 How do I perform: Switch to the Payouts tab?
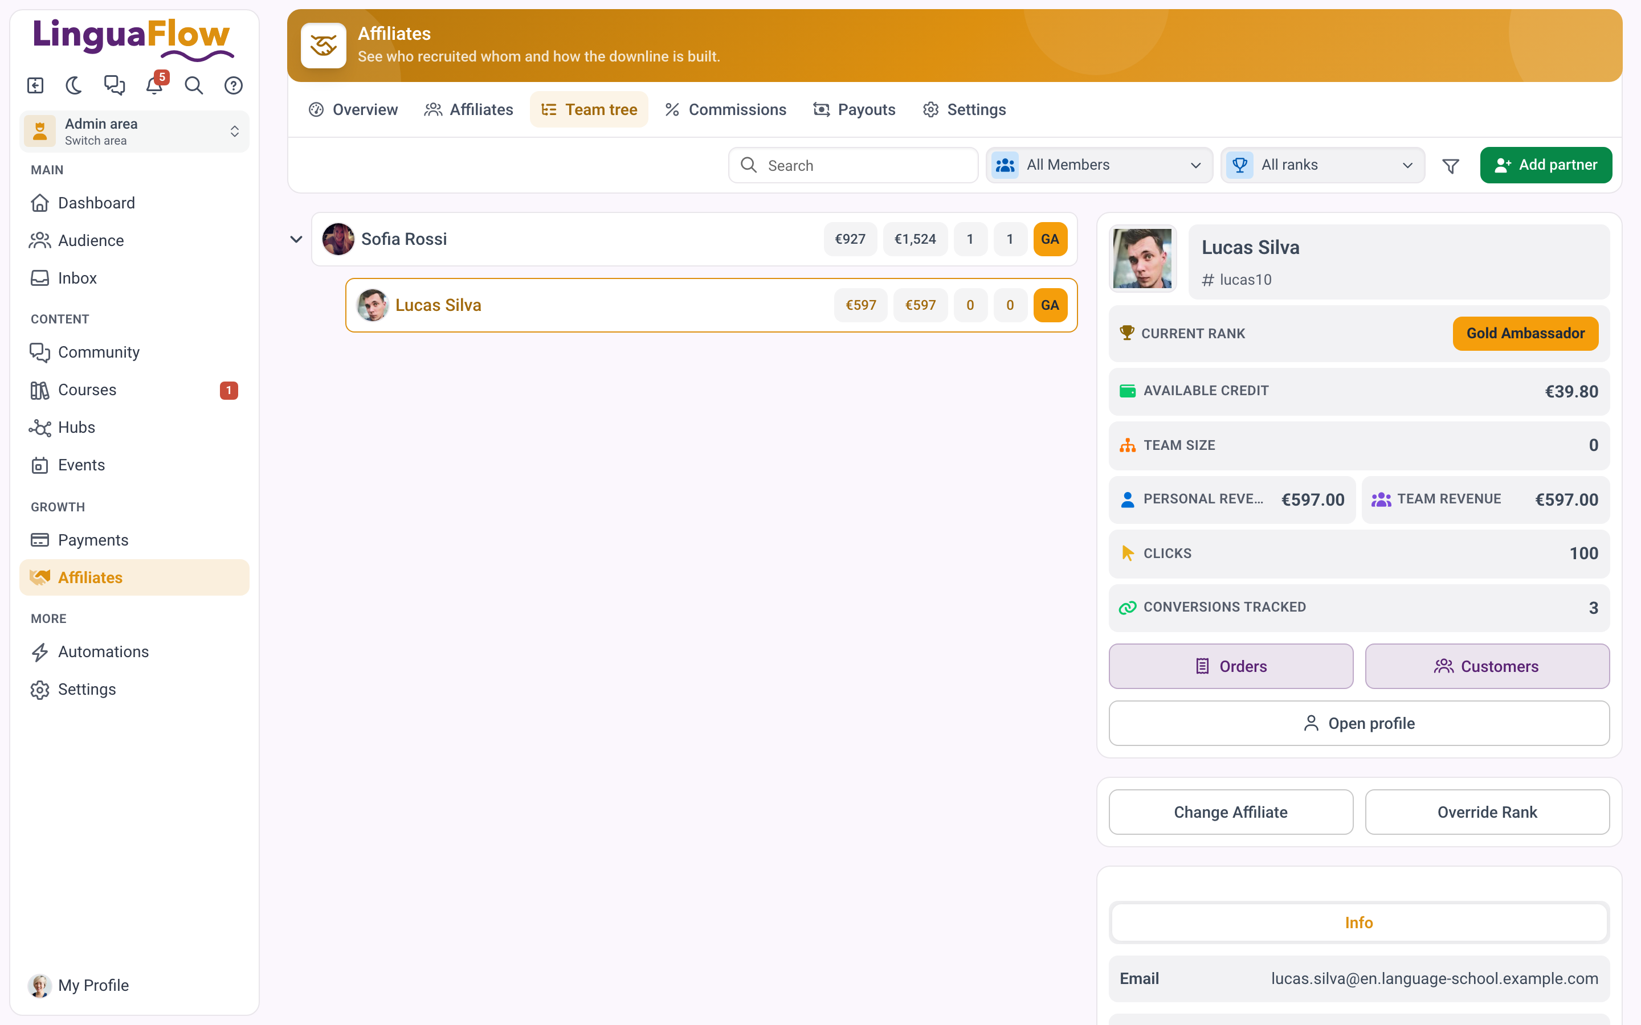click(855, 110)
